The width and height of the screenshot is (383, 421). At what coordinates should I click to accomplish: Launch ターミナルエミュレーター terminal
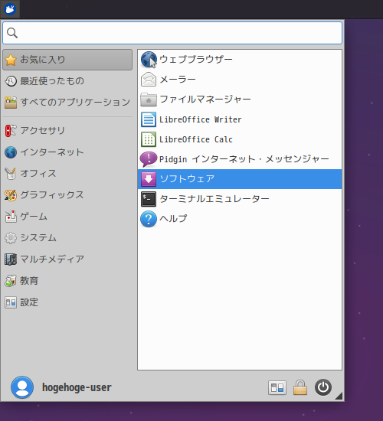[240, 199]
